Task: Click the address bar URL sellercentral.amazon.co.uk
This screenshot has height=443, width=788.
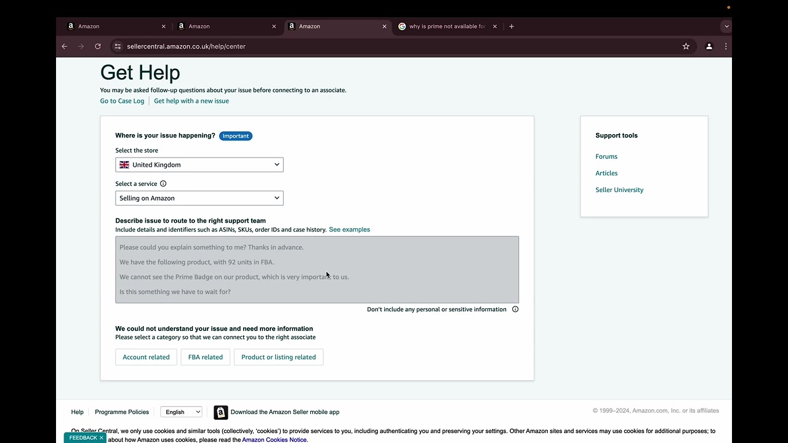Action: point(186,46)
